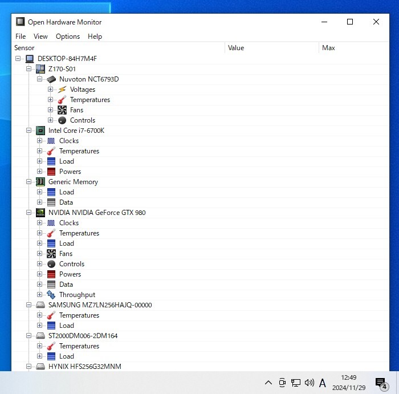Click the motherboard icon next to Z170-S01
This screenshot has height=394, width=399.
[x=40, y=69]
